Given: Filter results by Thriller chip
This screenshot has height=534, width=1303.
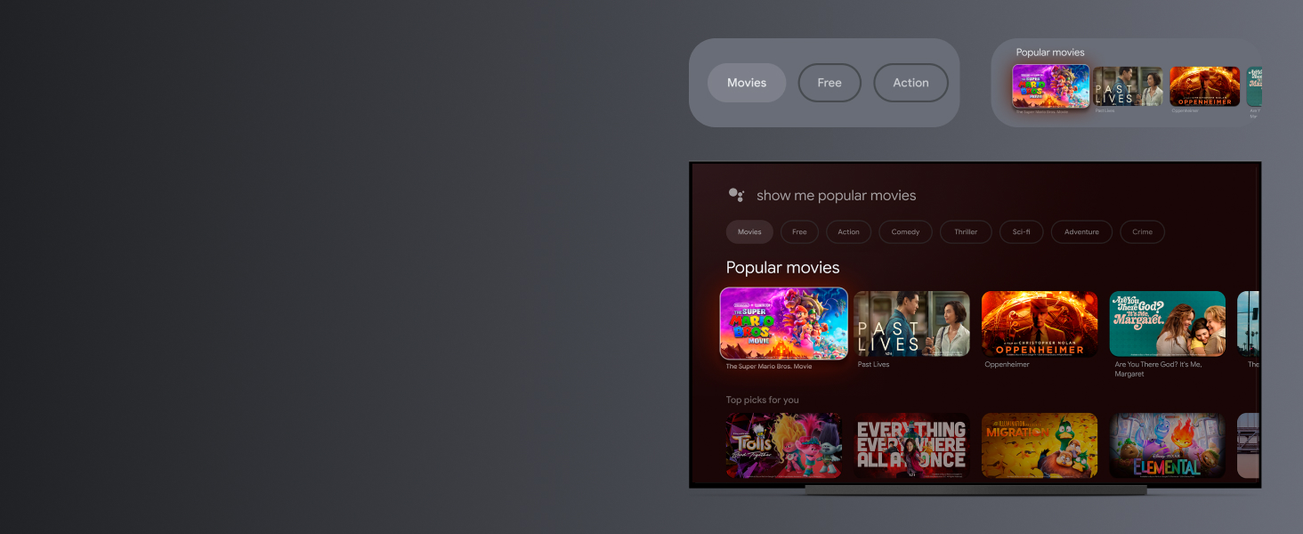Looking at the screenshot, I should [966, 232].
